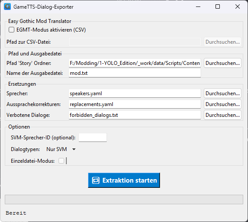Viewport: 248px width, 222px height.
Task: Click the refresh icon on Extraktion starten
Action: pyautogui.click(x=96, y=180)
